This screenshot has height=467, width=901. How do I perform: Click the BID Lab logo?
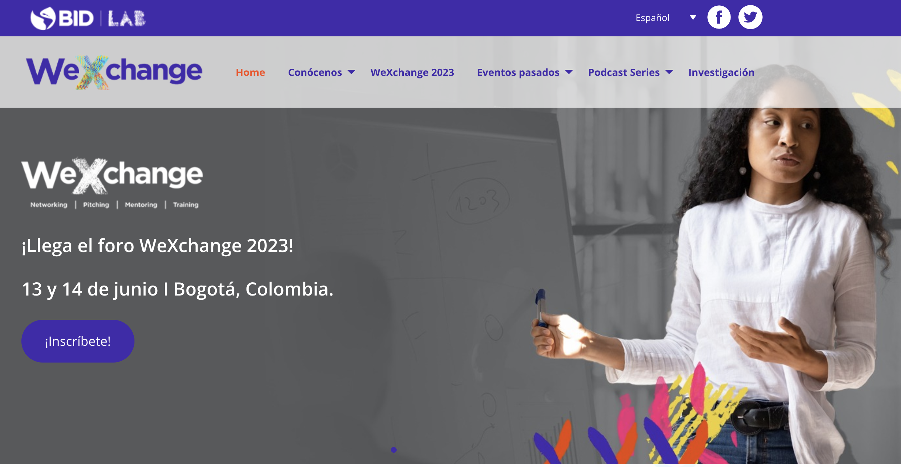88,18
